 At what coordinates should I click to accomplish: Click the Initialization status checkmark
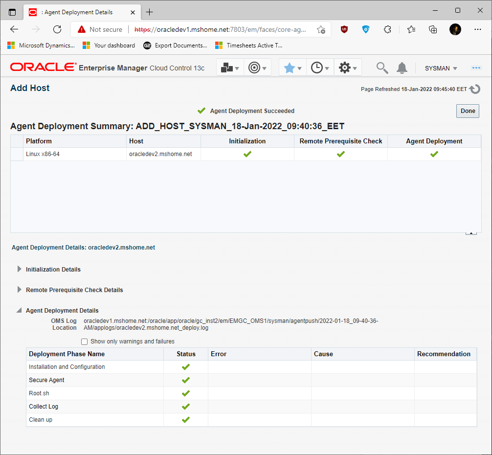click(x=247, y=154)
